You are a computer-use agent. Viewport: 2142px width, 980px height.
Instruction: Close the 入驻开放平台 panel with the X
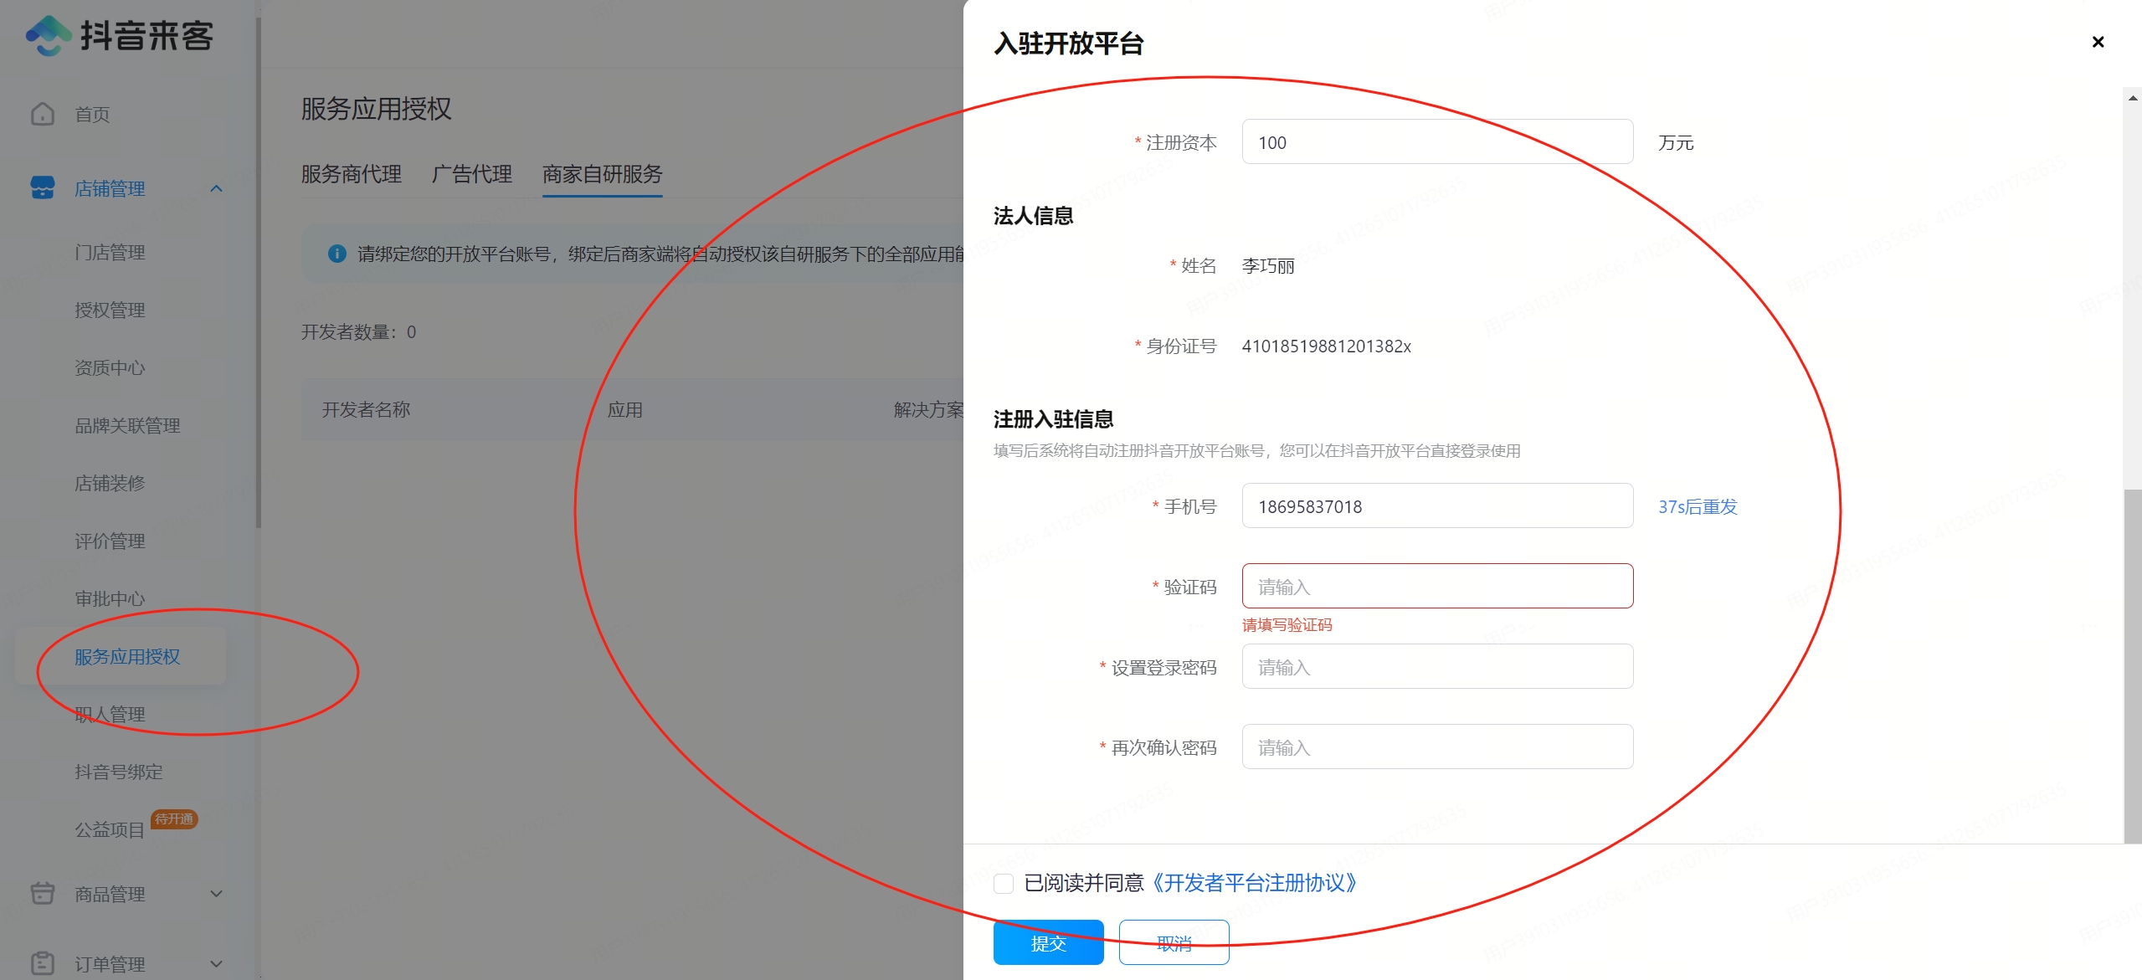tap(2098, 42)
